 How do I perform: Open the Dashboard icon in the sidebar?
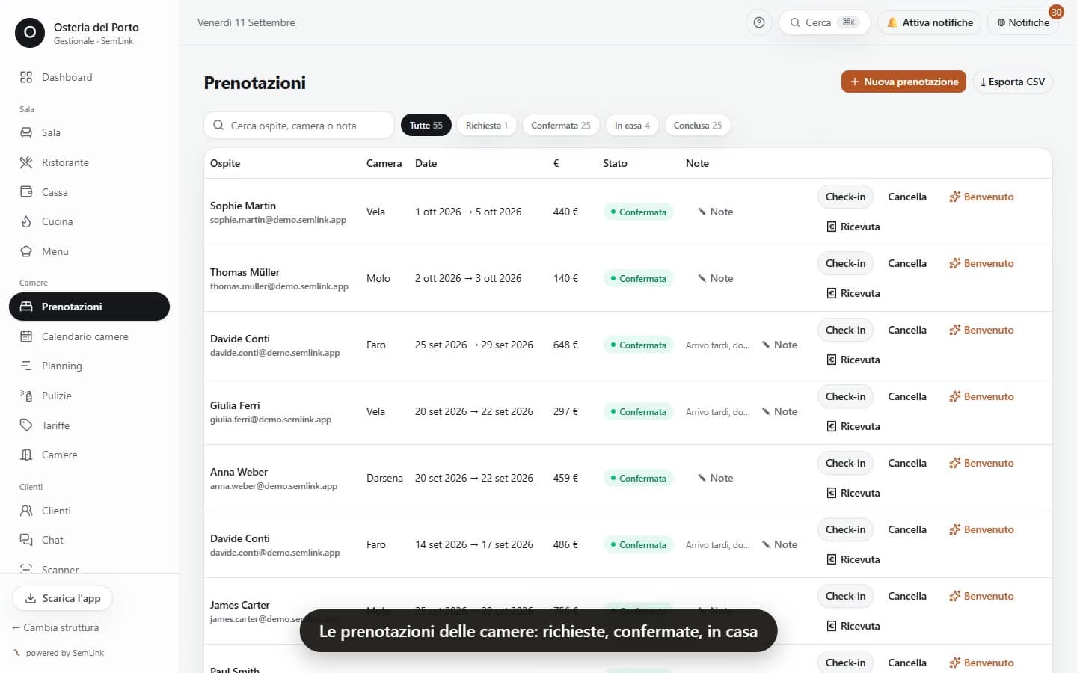pyautogui.click(x=26, y=77)
